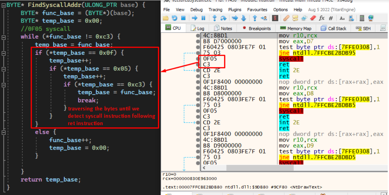Click the Open file folder icon
The height and width of the screenshot is (195, 389).
coord(166,18)
